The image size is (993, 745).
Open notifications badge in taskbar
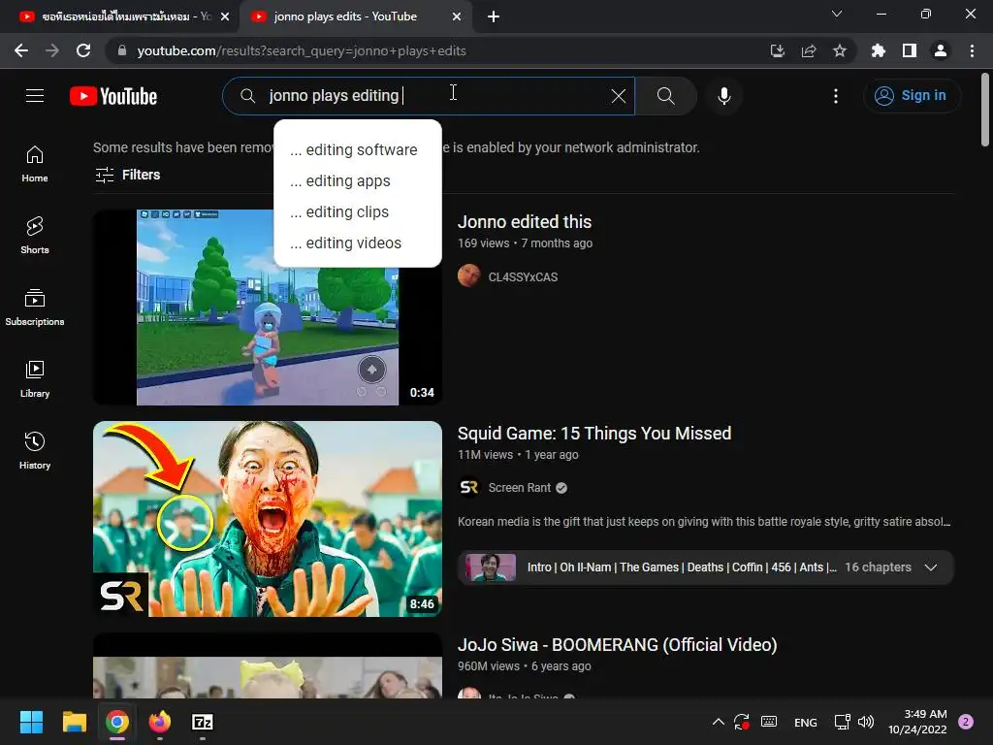click(966, 722)
